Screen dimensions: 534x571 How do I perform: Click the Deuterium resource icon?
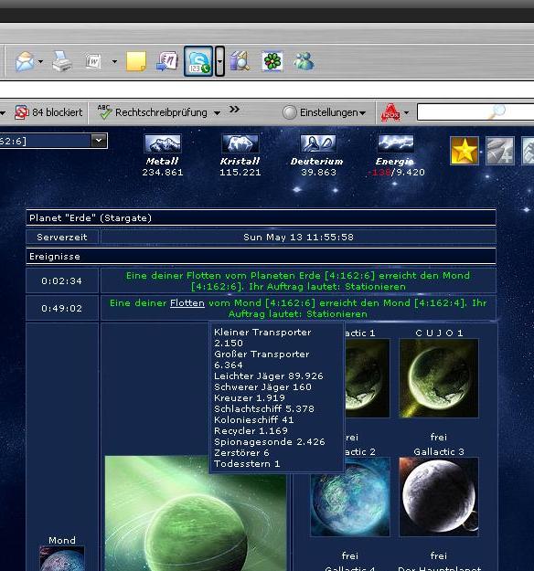[317, 143]
